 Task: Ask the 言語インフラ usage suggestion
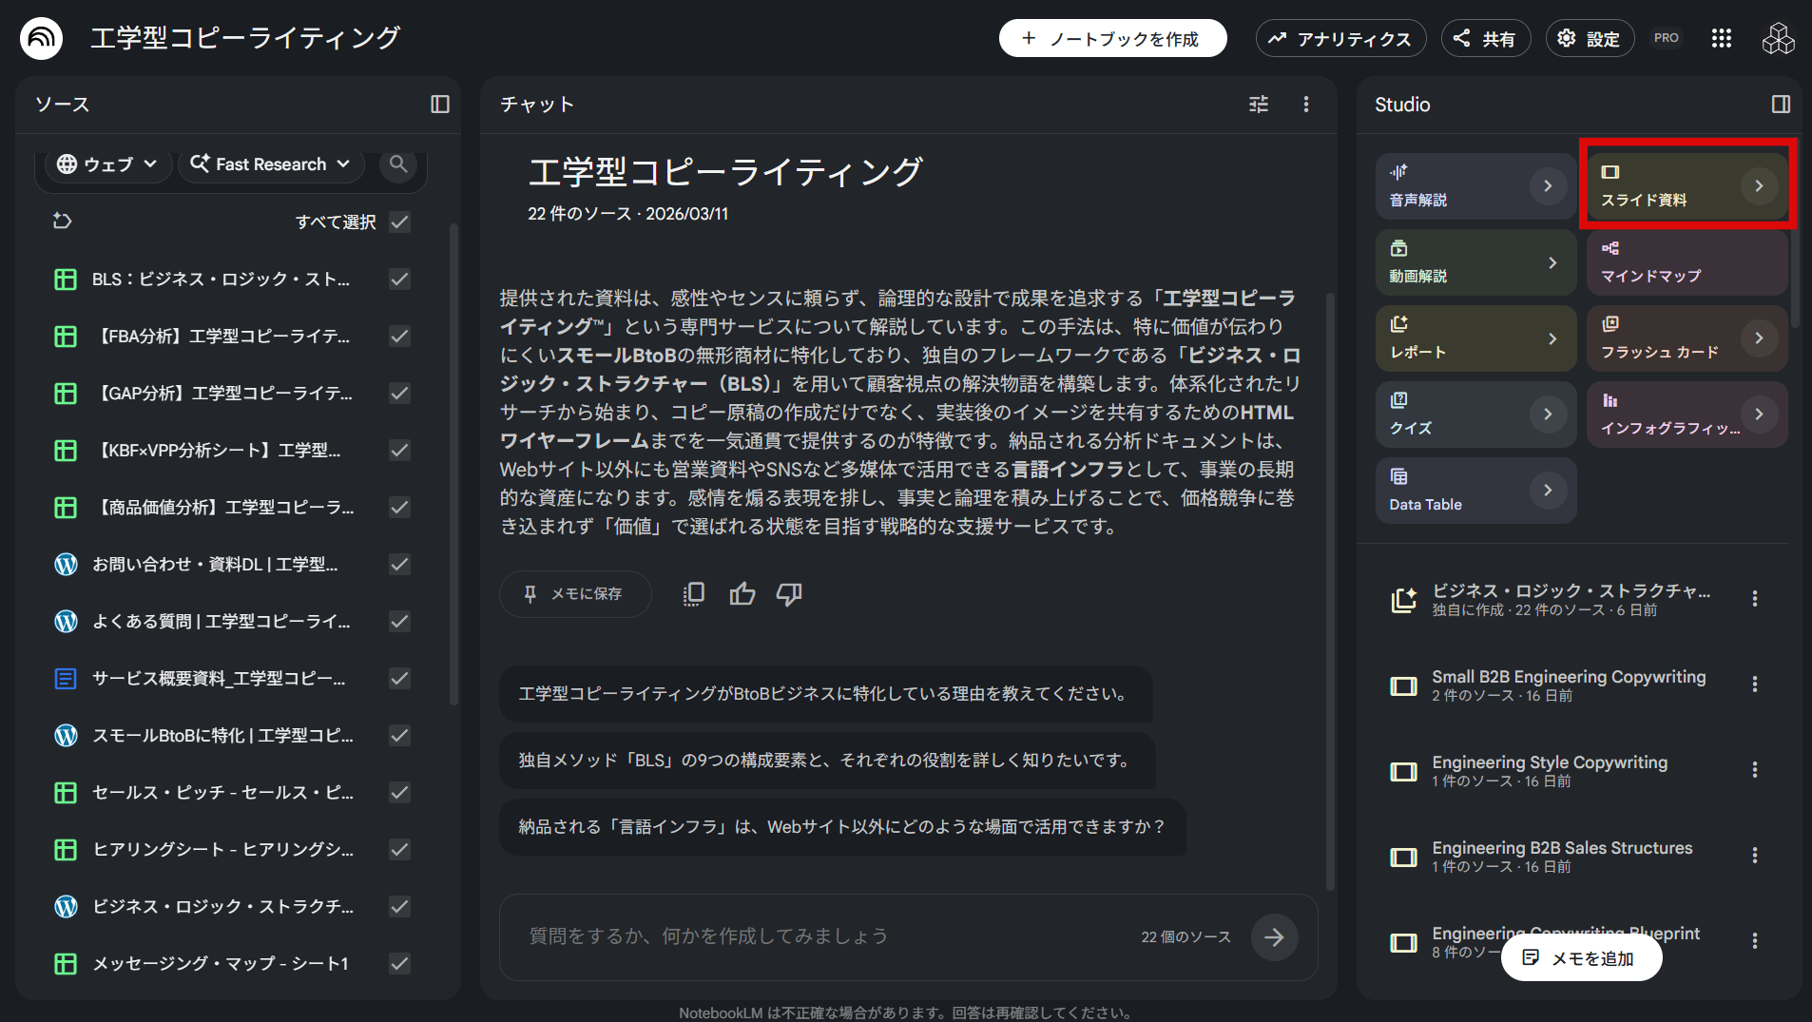point(842,827)
